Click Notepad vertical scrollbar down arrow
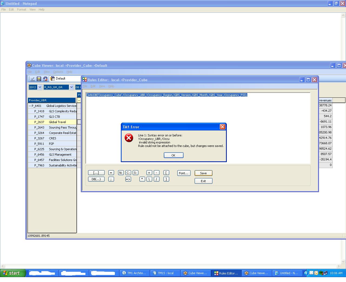 (x=344, y=262)
